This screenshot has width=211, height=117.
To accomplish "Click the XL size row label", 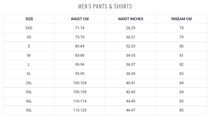I will pyautogui.click(x=29, y=74).
